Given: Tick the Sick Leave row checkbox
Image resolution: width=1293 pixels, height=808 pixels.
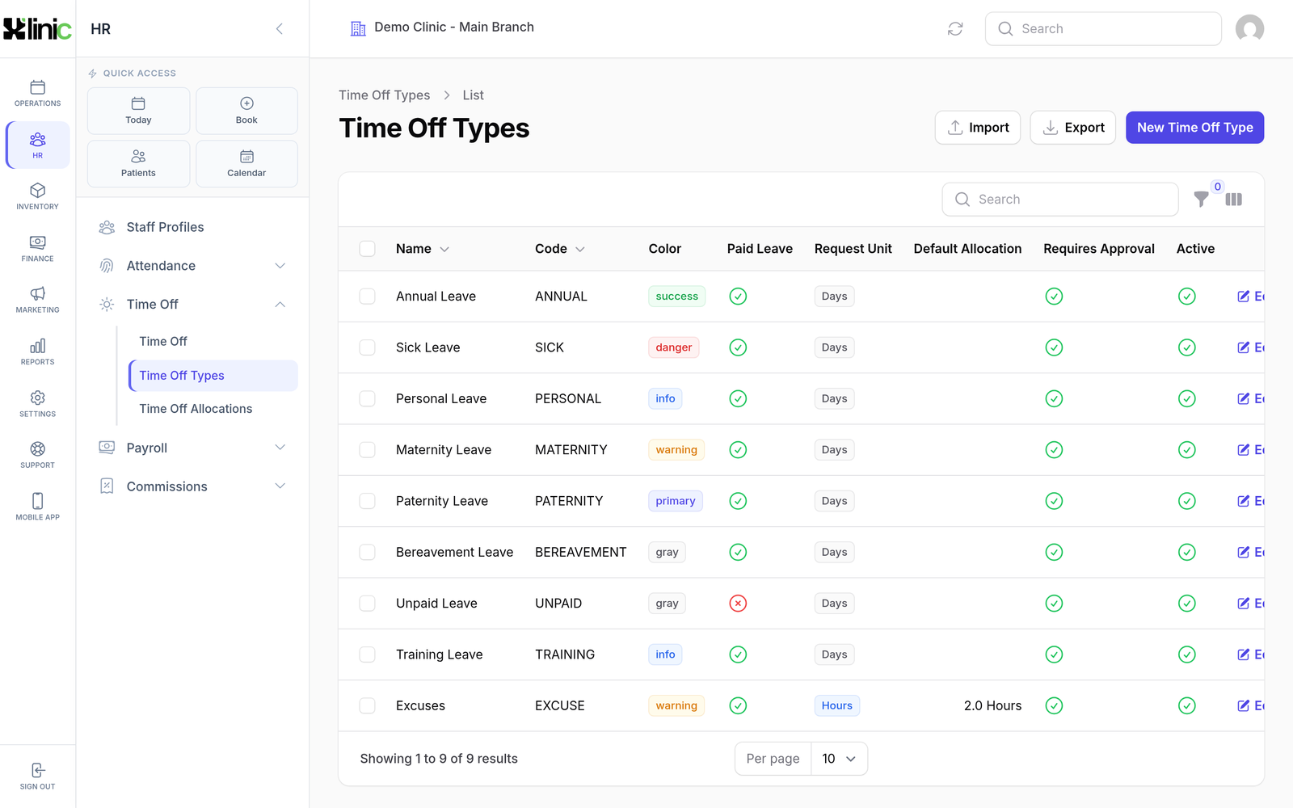Looking at the screenshot, I should pyautogui.click(x=367, y=347).
